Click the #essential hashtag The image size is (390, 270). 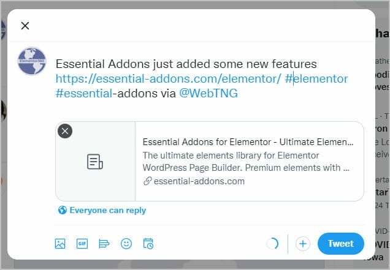[84, 94]
